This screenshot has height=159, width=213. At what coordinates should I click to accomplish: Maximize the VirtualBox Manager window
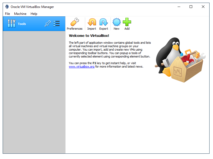[x=191, y=7]
